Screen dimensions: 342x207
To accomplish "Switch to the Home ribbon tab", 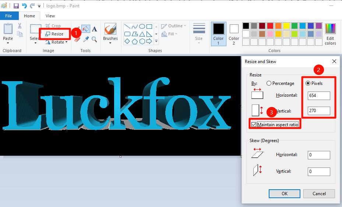I will click(x=29, y=16).
